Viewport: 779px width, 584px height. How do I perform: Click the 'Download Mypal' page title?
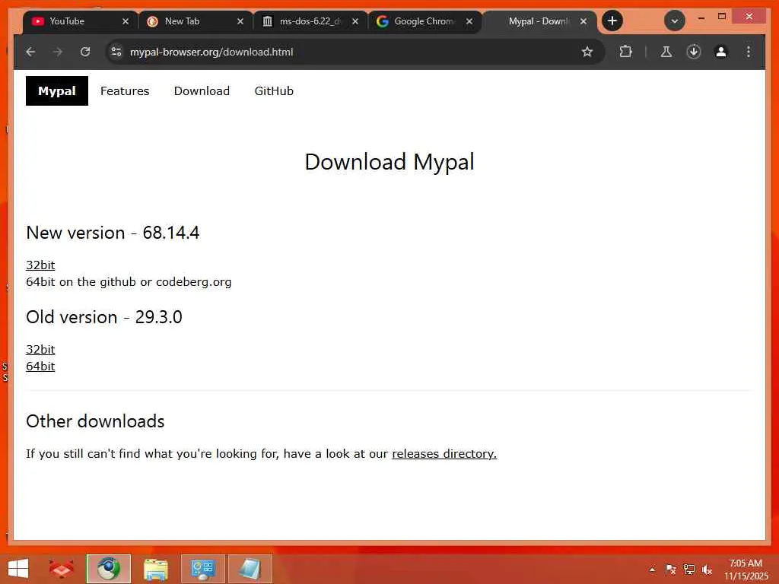coord(389,163)
